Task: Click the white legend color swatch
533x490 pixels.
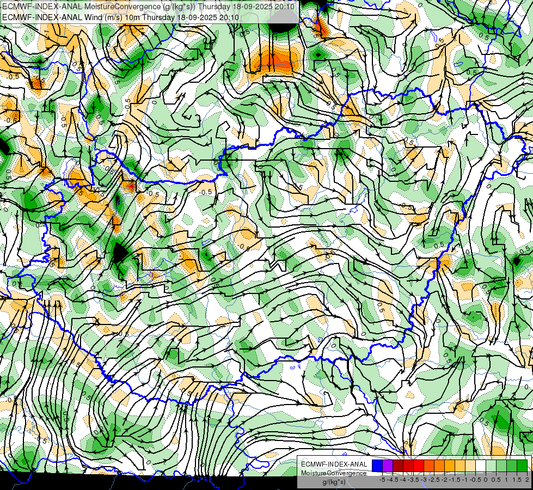Action: tap(481, 465)
